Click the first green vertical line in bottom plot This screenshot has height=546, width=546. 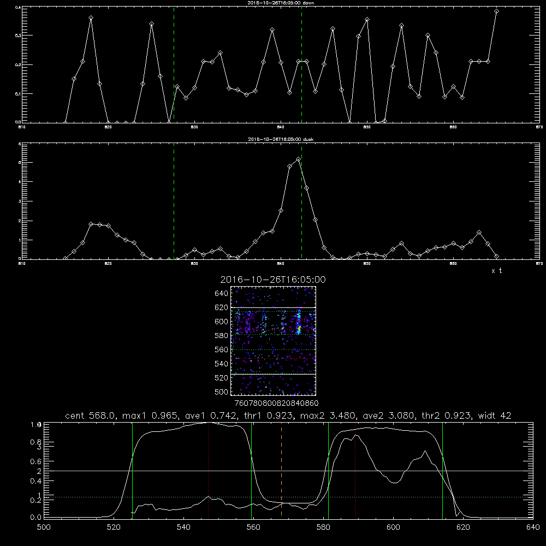pos(132,471)
